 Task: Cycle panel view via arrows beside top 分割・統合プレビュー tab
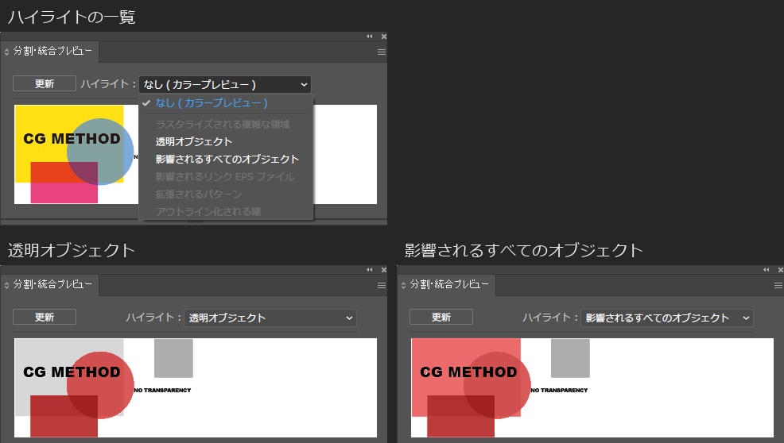coord(6,52)
